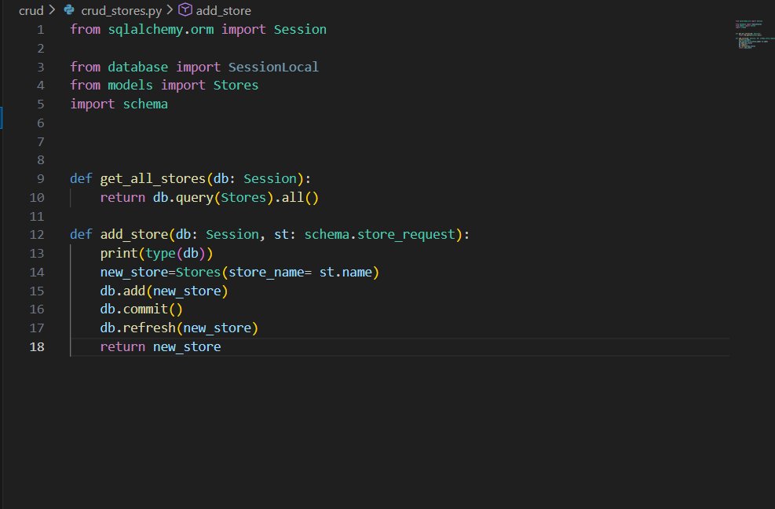Click line number 14 in the gutter
The width and height of the screenshot is (775, 509).
(x=36, y=272)
